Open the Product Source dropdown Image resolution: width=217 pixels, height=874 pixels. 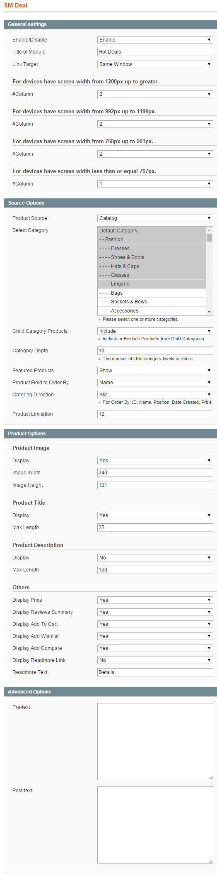(x=155, y=218)
